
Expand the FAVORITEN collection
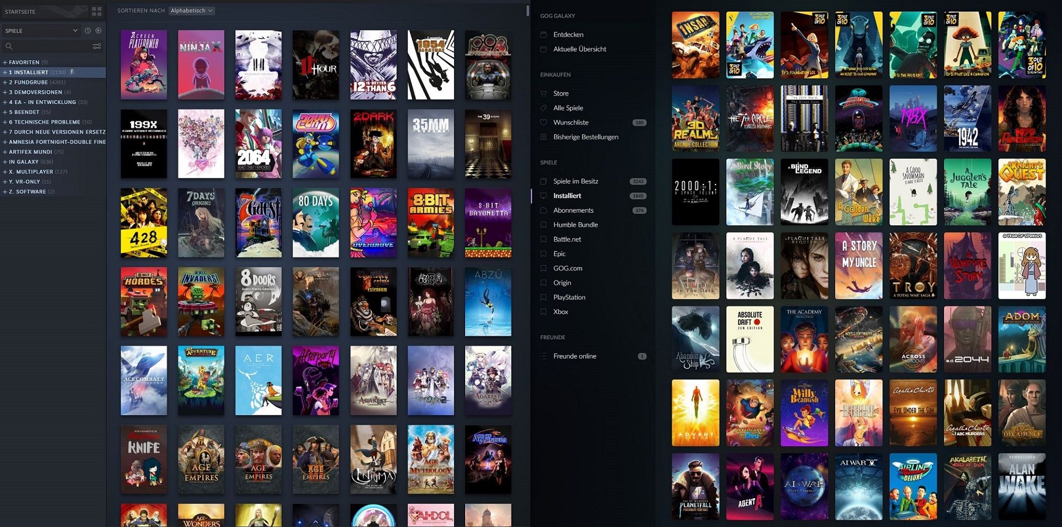coord(4,62)
